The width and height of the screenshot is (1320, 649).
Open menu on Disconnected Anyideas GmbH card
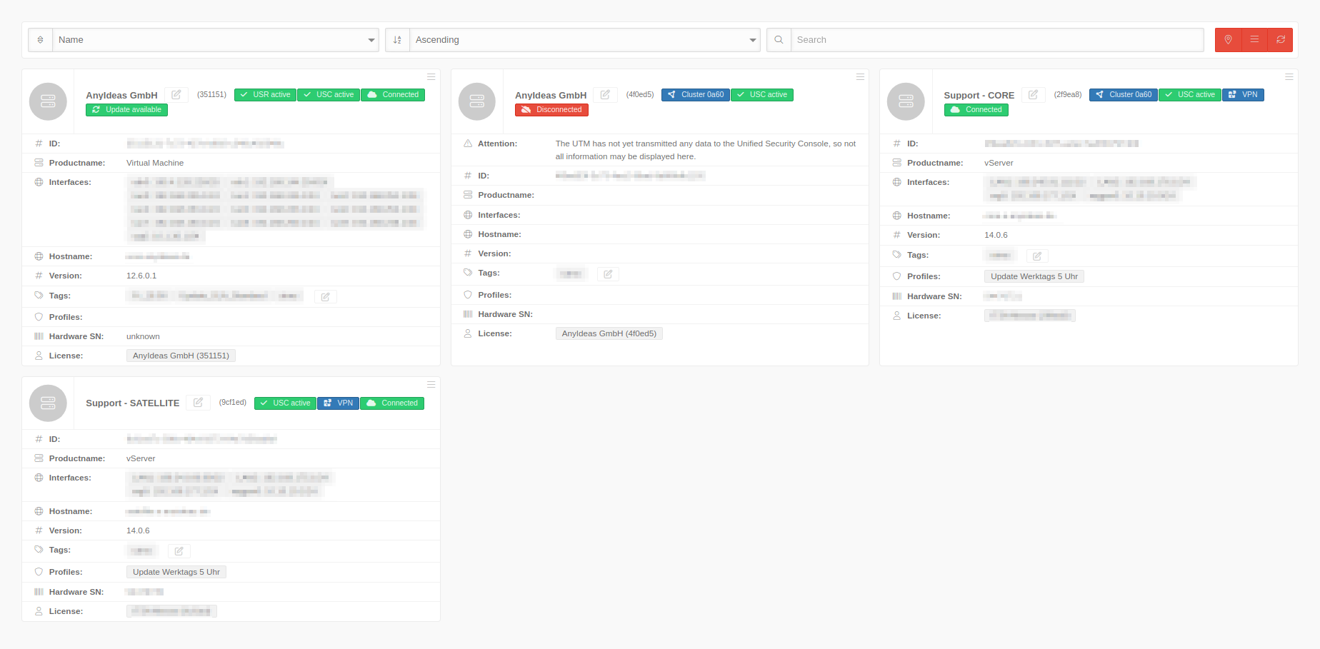[x=860, y=76]
